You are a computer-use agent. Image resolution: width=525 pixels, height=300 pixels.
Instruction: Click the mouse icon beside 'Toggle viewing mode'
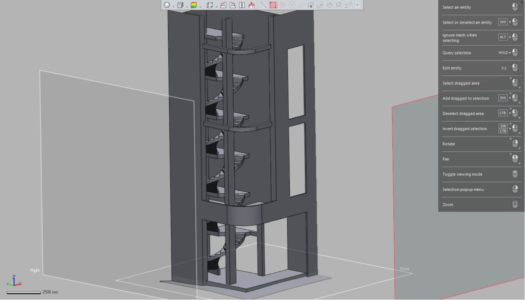(515, 174)
